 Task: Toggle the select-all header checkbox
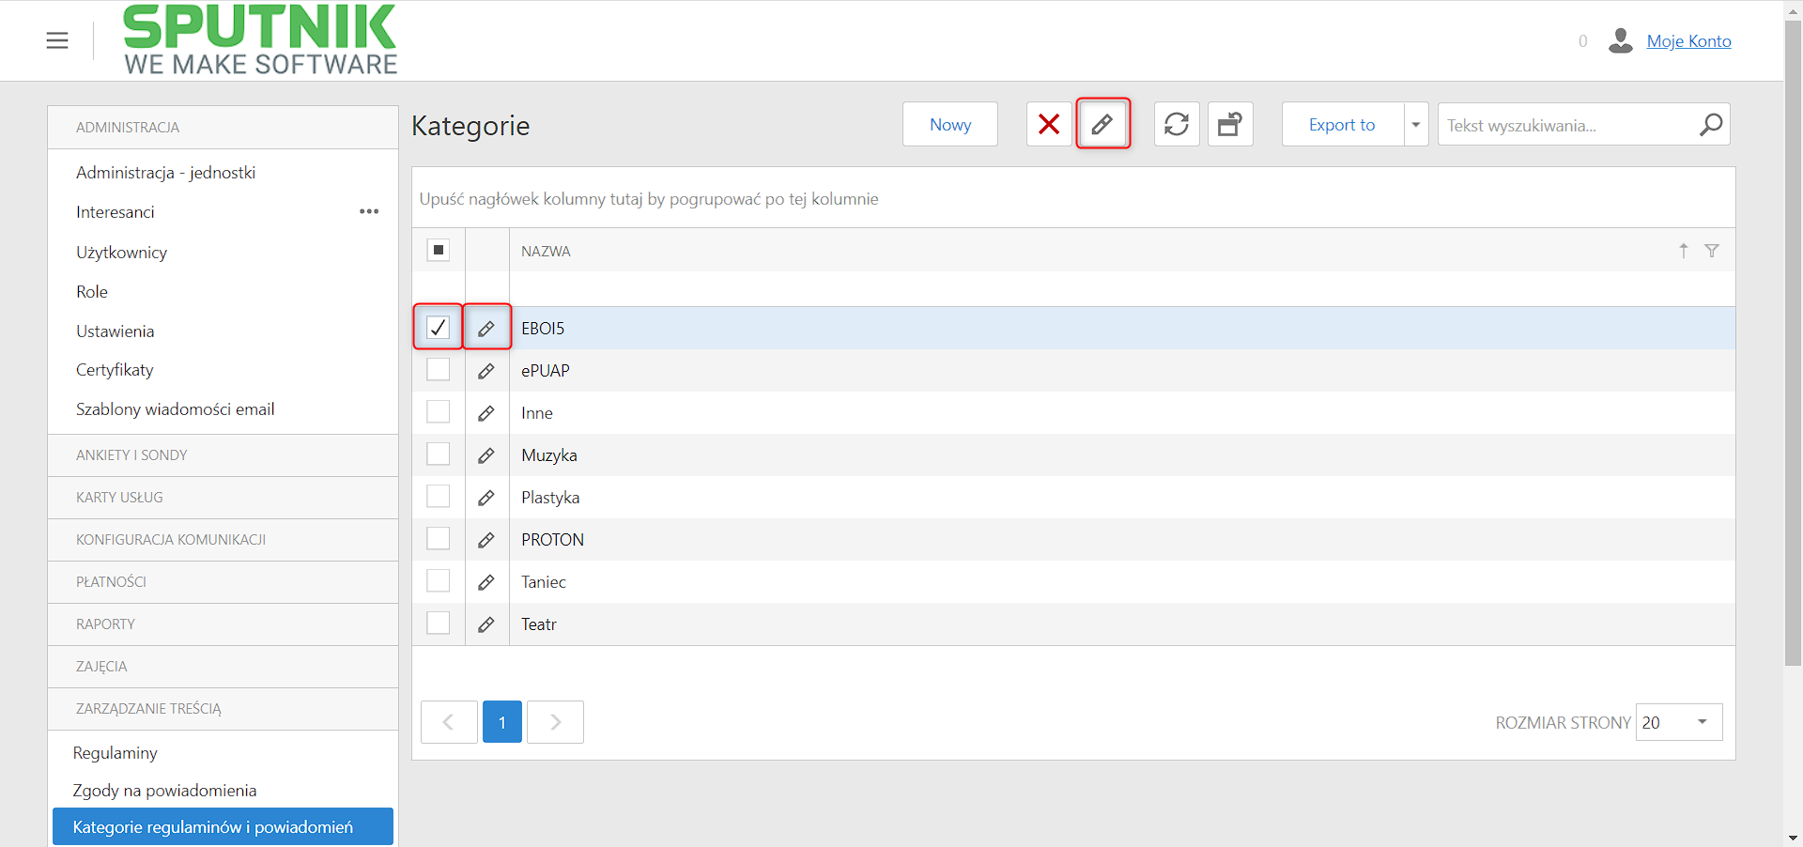[439, 250]
